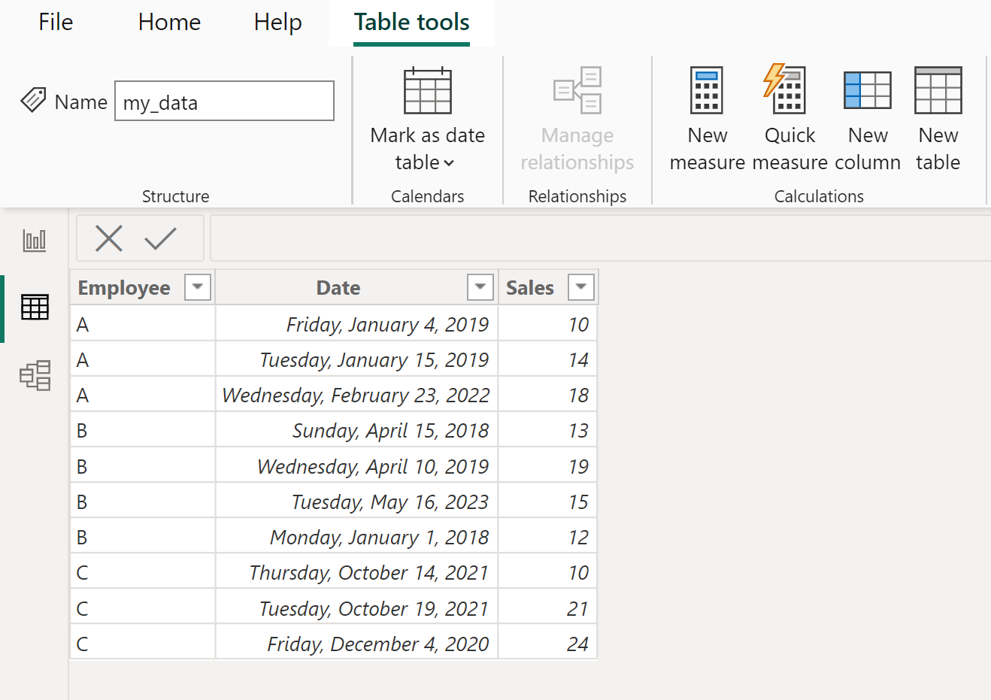Click the table Name input field
Viewport: 991px width, 700px height.
tap(224, 101)
